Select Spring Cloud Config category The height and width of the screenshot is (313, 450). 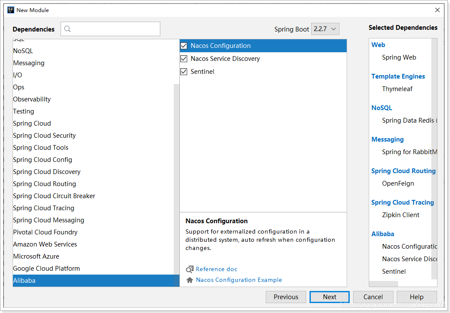tap(93, 160)
